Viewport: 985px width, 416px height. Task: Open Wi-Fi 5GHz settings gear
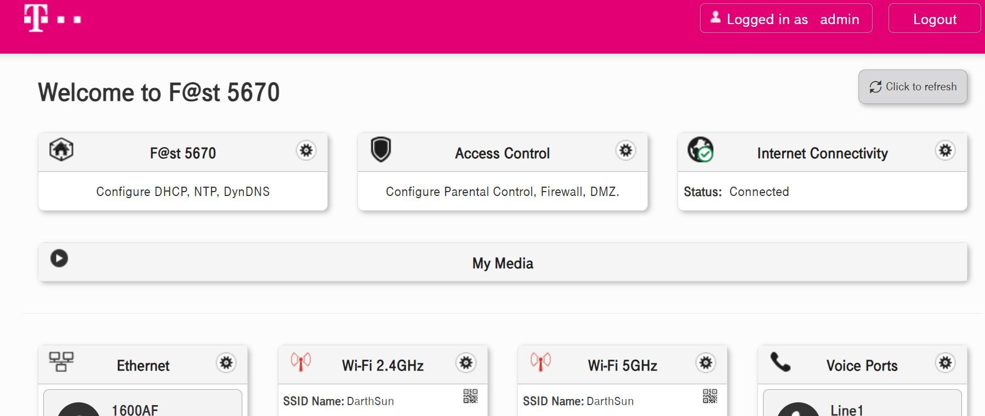click(705, 363)
